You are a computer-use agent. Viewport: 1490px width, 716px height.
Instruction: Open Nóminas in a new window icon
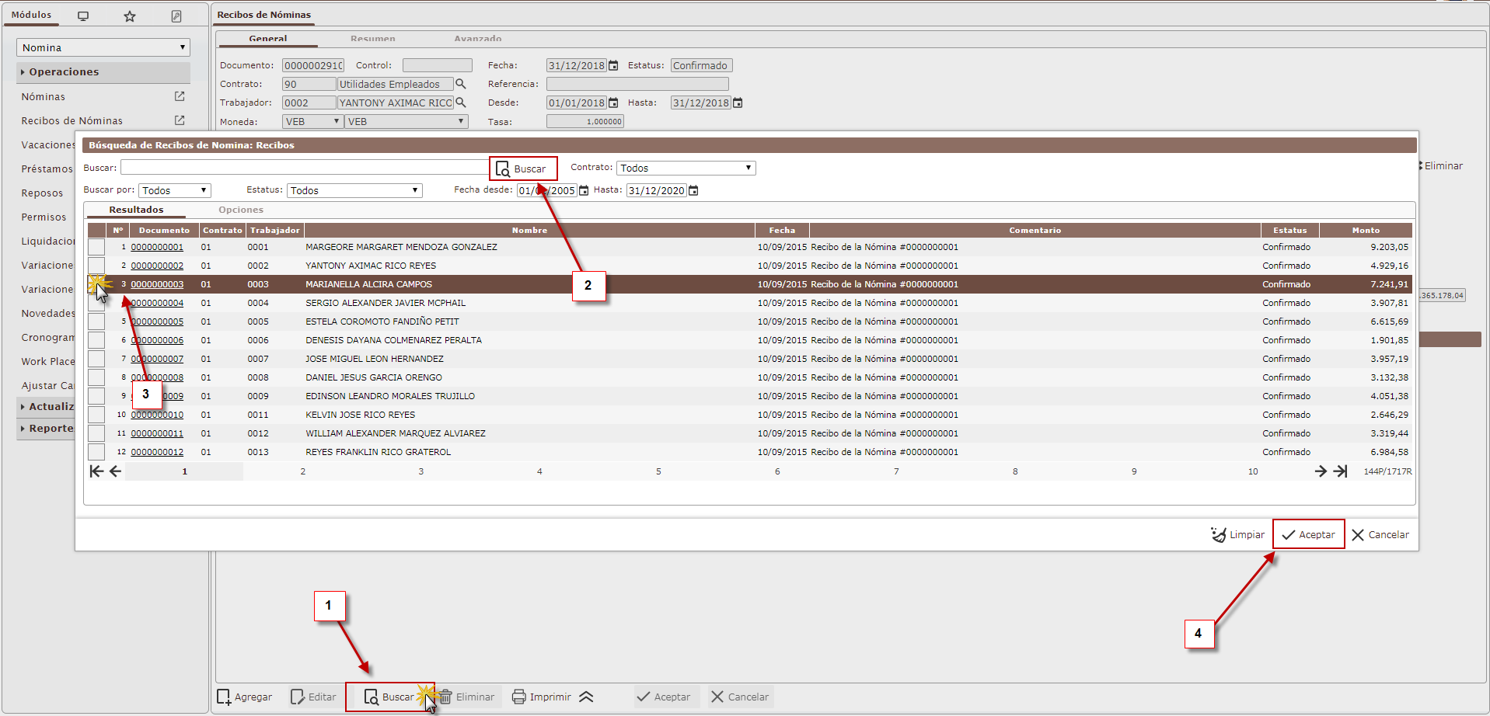[180, 96]
